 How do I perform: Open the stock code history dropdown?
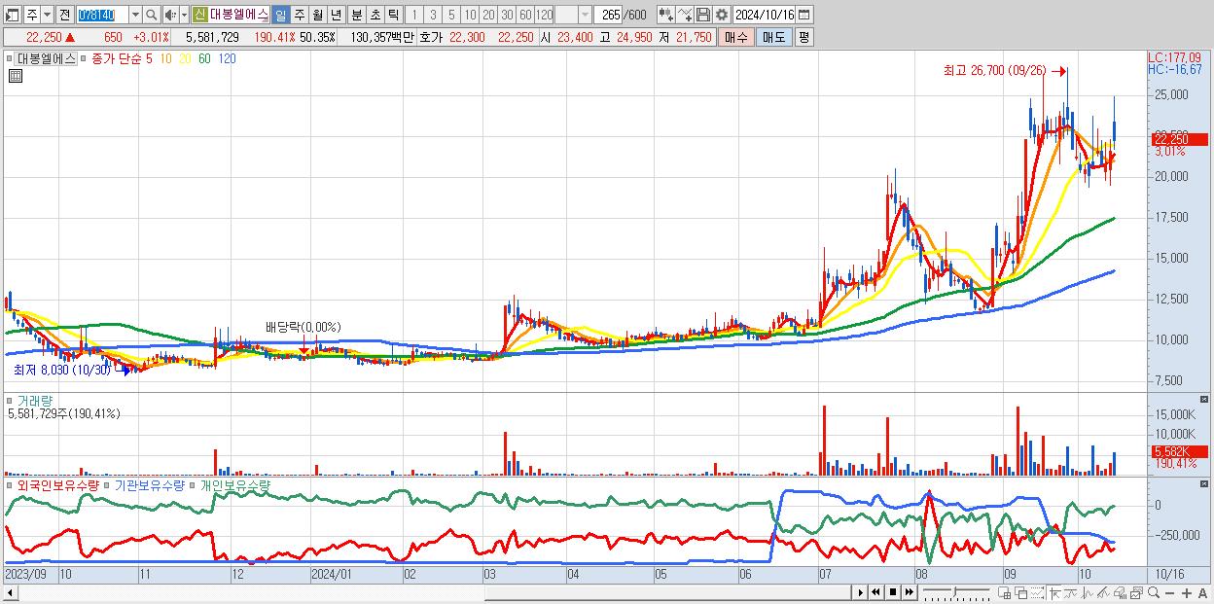tap(135, 15)
